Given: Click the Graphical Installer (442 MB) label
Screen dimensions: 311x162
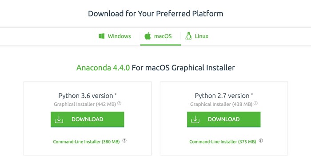Looking at the screenshot, I should (x=85, y=104).
